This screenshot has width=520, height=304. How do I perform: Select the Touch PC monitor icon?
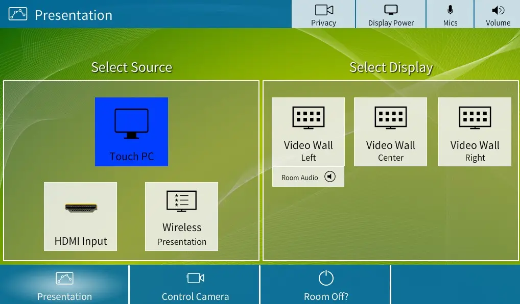pyautogui.click(x=131, y=123)
